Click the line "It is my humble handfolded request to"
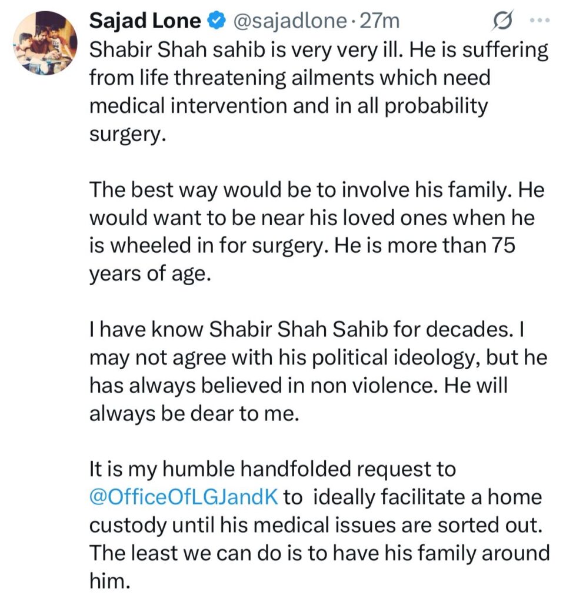Viewport: 566px width, 602px height. coord(272,470)
